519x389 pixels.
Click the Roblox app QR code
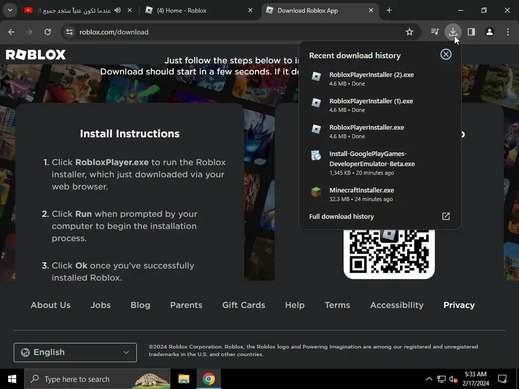[x=389, y=254]
